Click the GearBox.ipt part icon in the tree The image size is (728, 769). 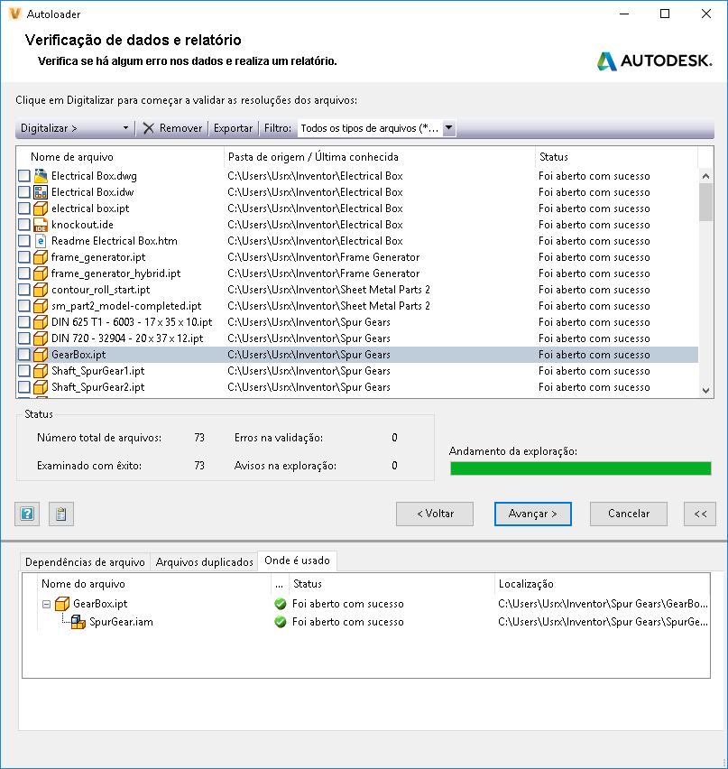(x=62, y=604)
